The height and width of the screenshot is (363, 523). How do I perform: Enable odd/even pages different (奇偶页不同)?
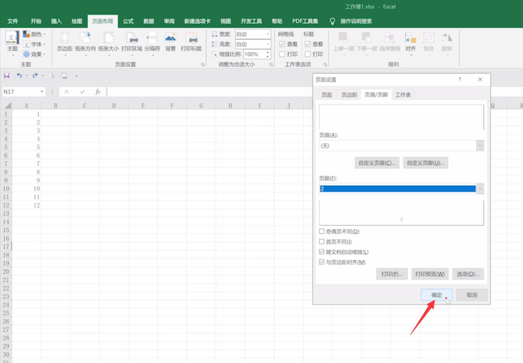coord(322,231)
